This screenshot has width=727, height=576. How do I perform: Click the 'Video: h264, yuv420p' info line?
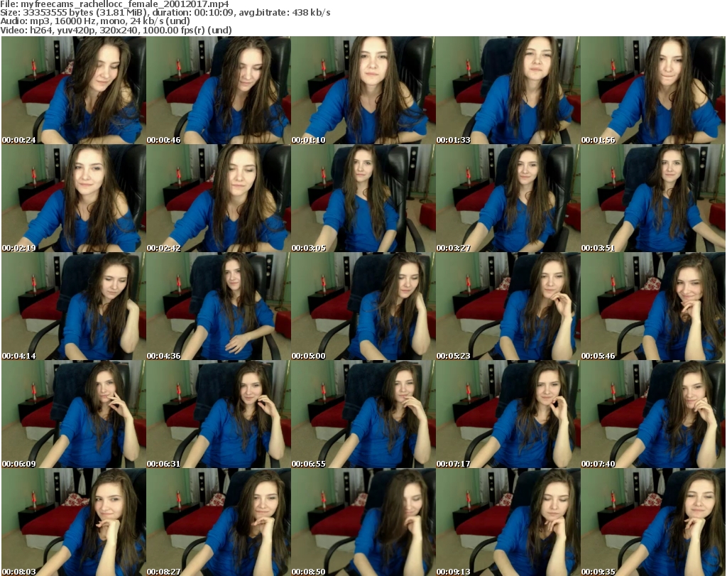[116, 30]
